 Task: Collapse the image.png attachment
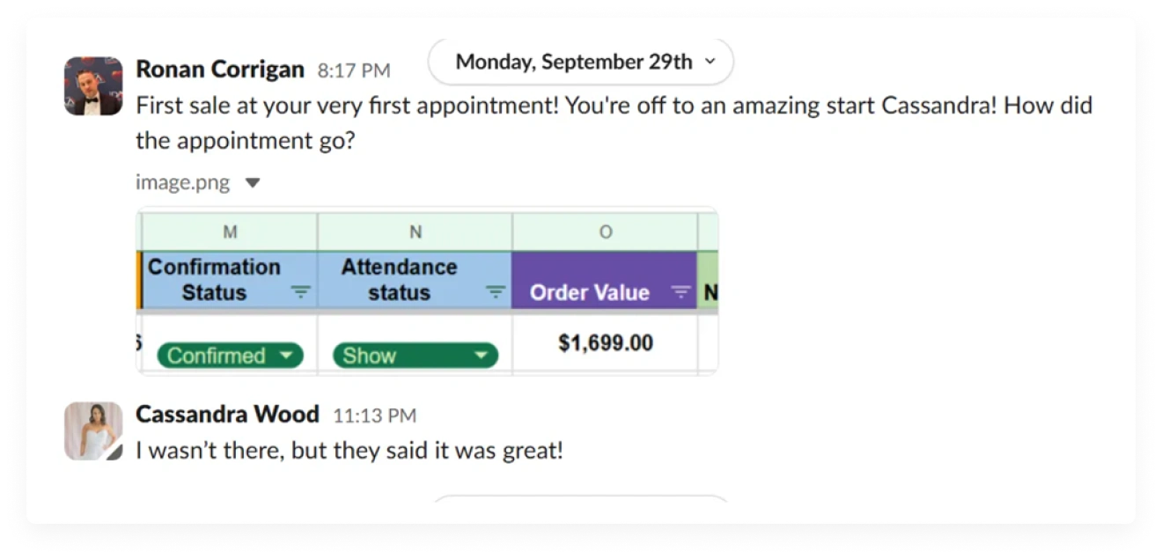point(253,183)
